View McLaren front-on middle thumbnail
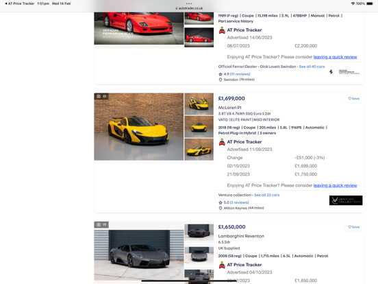Screen dimensions: 378x284 [x=199, y=127]
